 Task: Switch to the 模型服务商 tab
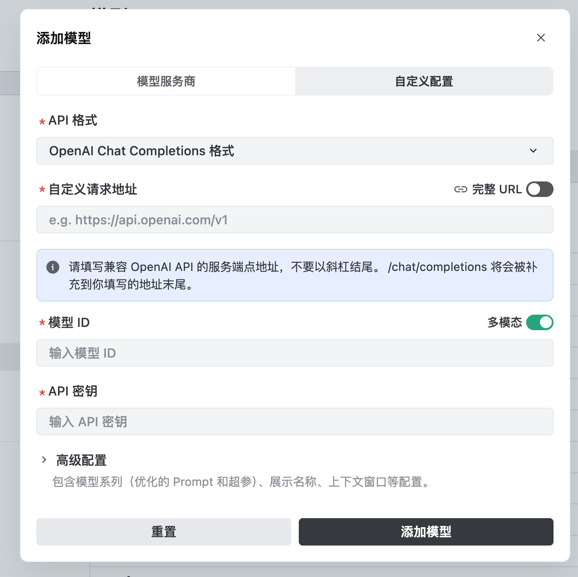(166, 81)
